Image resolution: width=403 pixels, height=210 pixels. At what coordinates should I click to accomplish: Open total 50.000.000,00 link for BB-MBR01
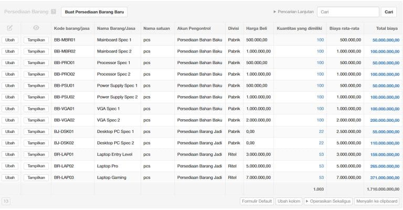click(x=386, y=40)
